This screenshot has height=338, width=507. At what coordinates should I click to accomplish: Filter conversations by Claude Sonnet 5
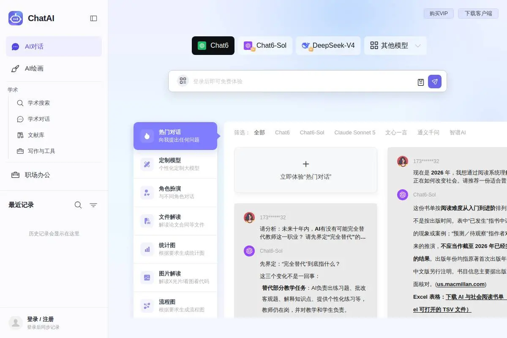(355, 133)
